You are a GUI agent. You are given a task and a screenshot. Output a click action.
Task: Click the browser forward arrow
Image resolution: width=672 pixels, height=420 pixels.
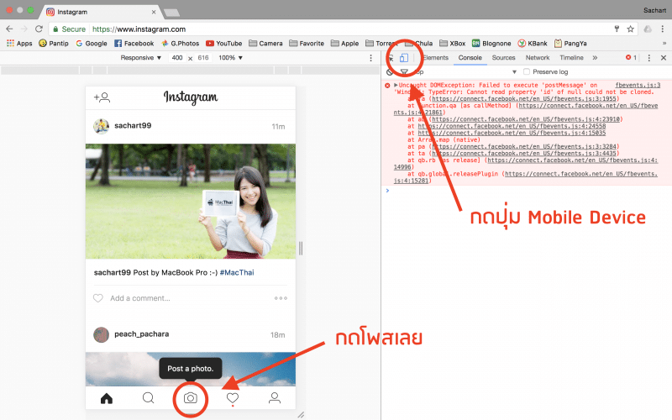pos(24,29)
